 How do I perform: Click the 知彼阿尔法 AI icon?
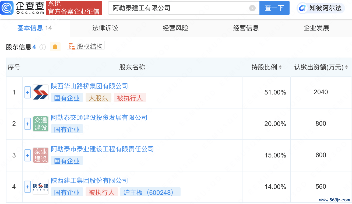[x=302, y=8]
